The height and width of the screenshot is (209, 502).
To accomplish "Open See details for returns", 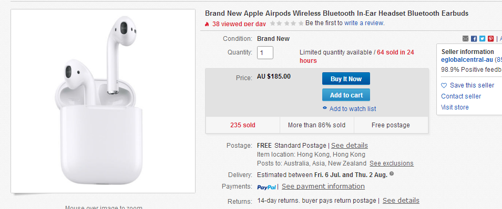I will click(x=401, y=201).
